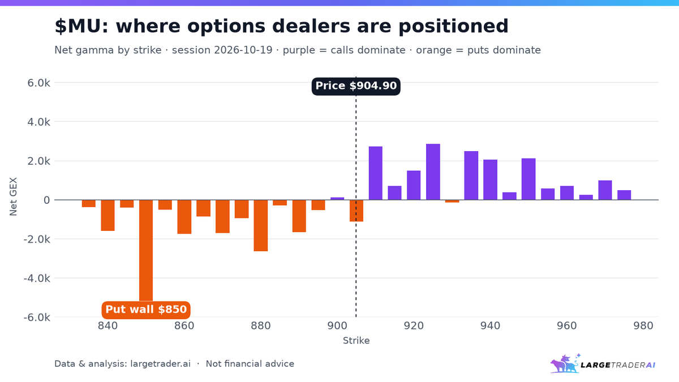The width and height of the screenshot is (679, 382).
Task: Click the orange bar at strike 905
Action: pyautogui.click(x=356, y=211)
